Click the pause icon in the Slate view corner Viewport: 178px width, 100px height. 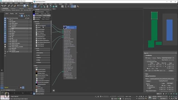pos(54,91)
